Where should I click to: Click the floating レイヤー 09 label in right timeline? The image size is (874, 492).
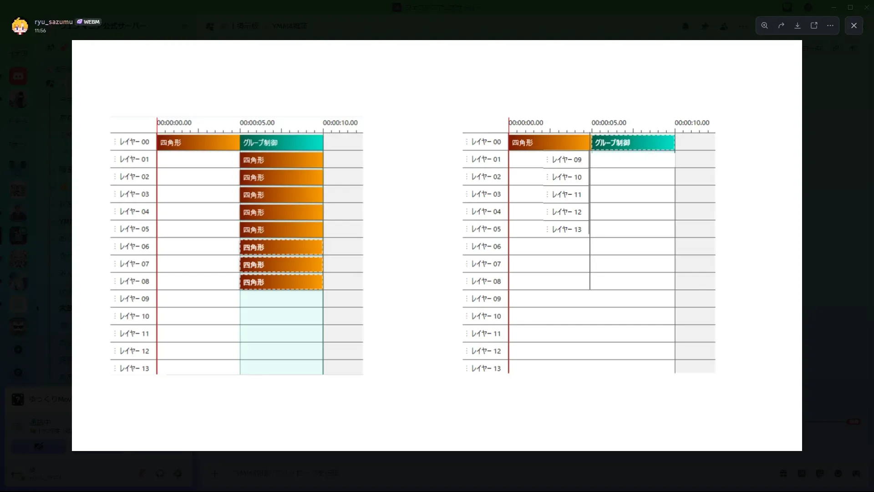point(566,159)
